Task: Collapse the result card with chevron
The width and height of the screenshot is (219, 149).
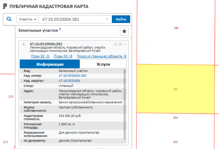Action: (125, 44)
